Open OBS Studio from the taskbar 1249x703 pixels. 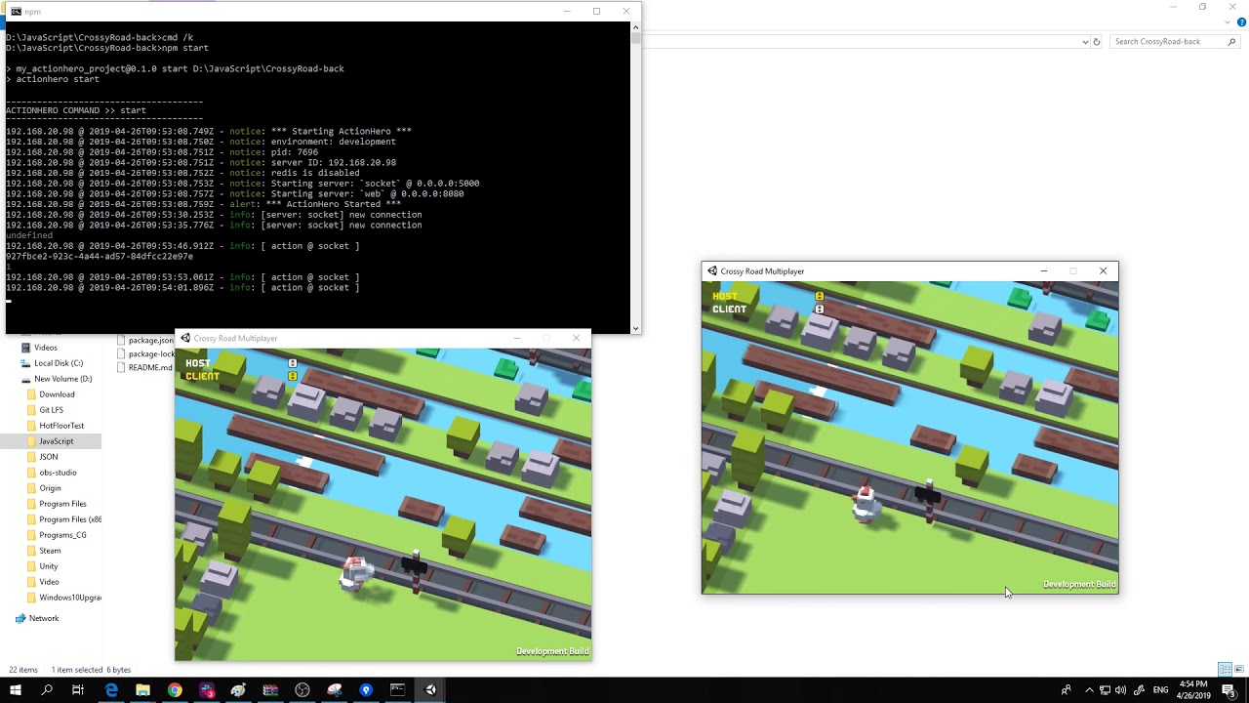(x=302, y=690)
